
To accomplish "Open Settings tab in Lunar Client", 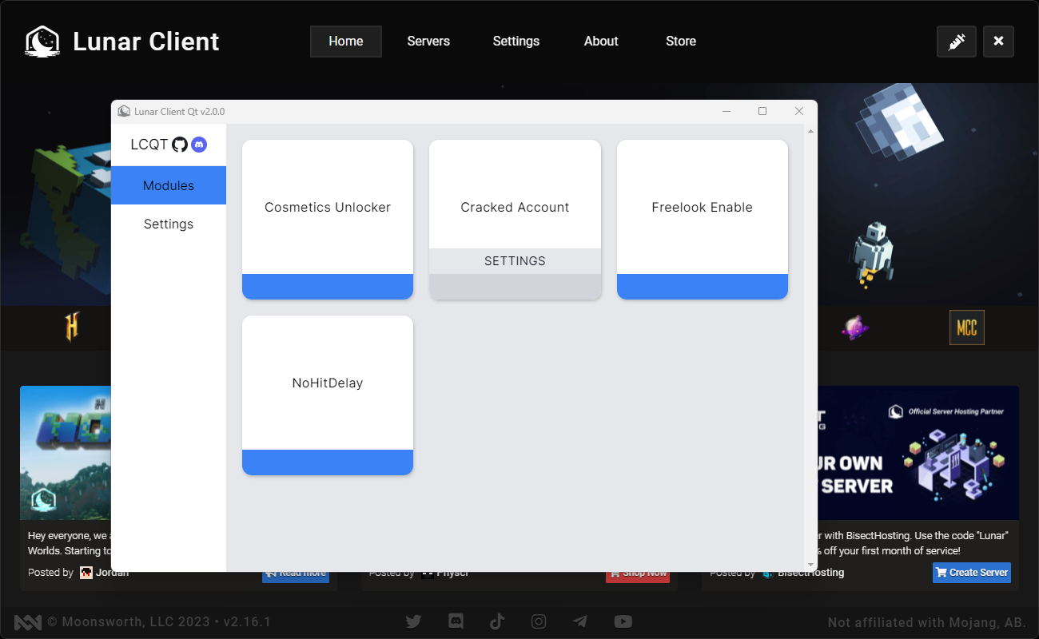I will (516, 42).
